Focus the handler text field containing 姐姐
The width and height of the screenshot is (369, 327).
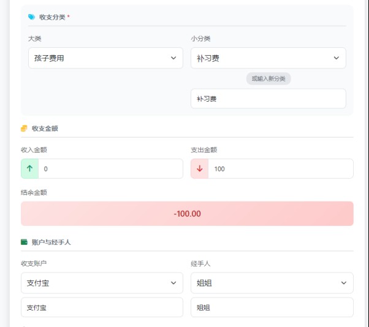click(x=272, y=307)
